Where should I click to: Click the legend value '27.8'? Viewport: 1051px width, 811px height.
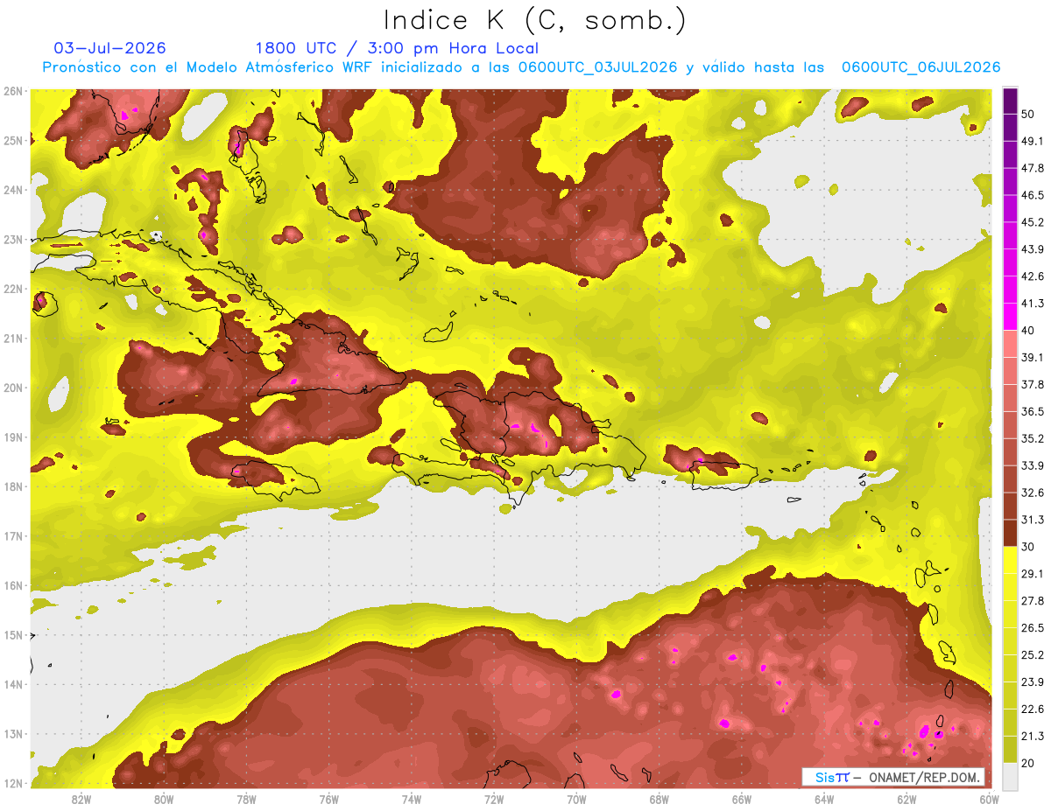1032,600
